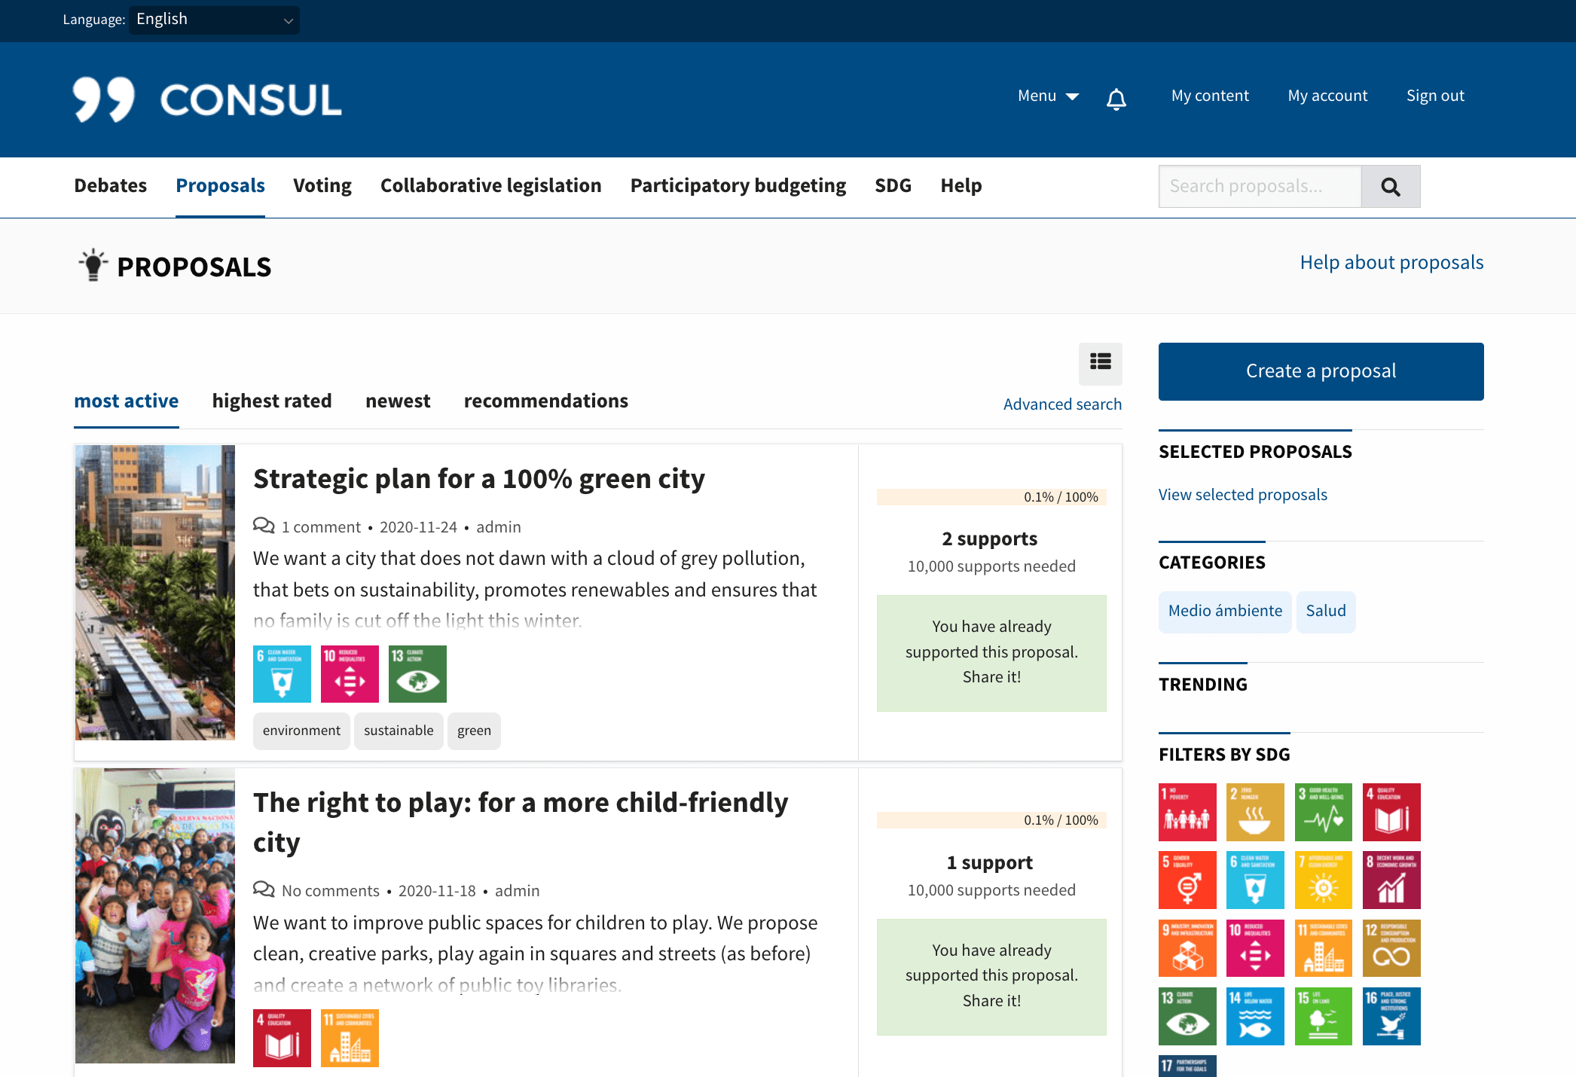Filter by SDG 3 Good Health icon
1576x1077 pixels.
point(1324,812)
